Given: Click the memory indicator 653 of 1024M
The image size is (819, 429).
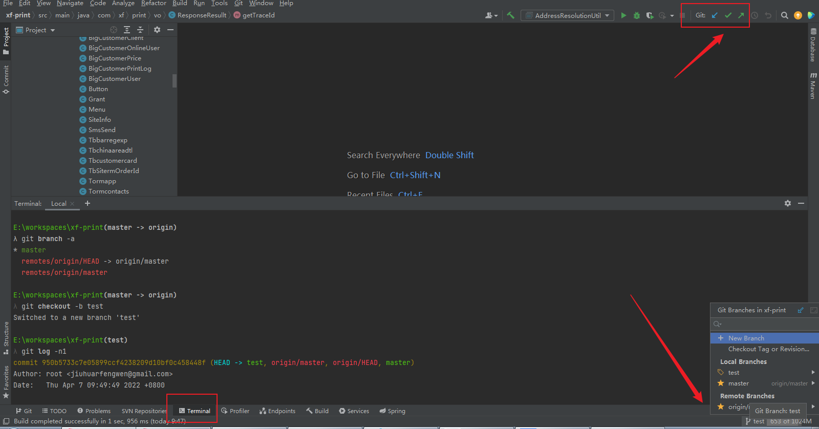Looking at the screenshot, I should 791,421.
